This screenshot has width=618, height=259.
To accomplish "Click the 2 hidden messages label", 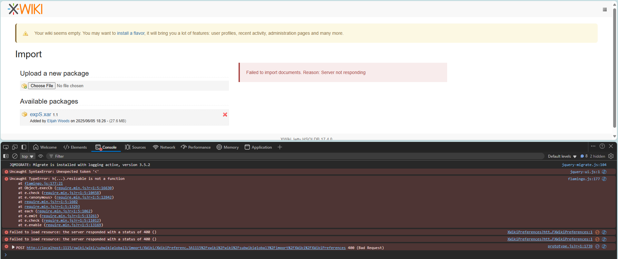I will (597, 156).
